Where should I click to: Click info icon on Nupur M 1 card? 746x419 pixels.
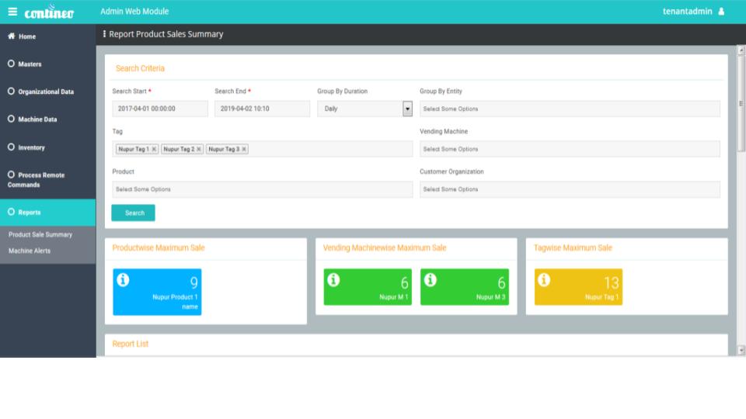pos(333,280)
